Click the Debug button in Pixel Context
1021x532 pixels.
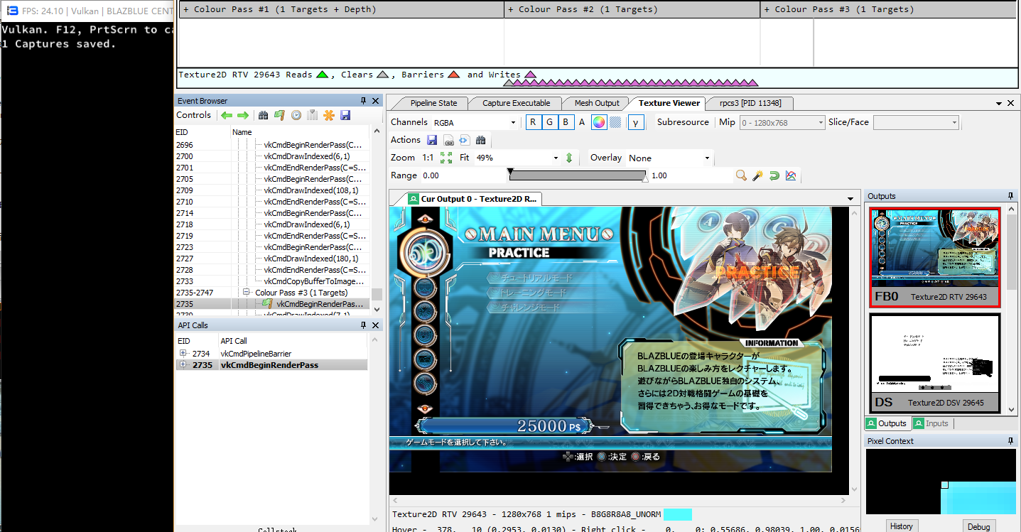(x=978, y=526)
